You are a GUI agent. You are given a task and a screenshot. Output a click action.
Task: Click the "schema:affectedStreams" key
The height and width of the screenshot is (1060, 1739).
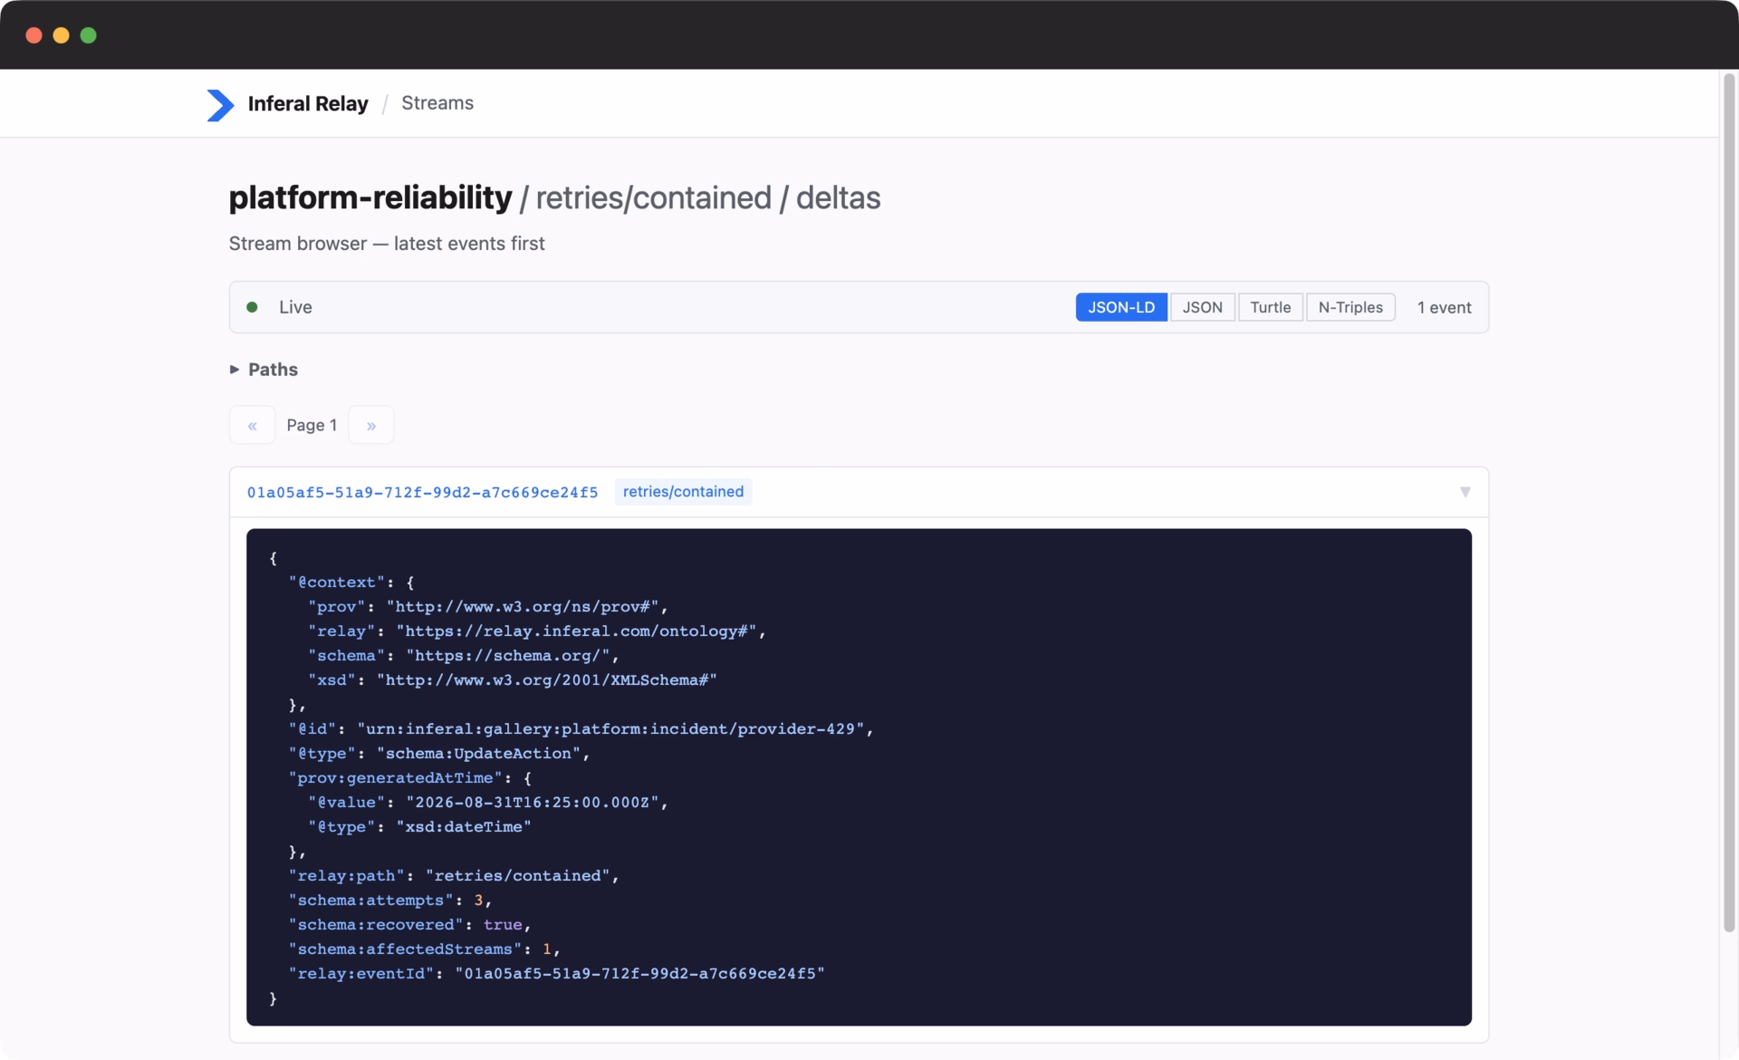tap(405, 949)
